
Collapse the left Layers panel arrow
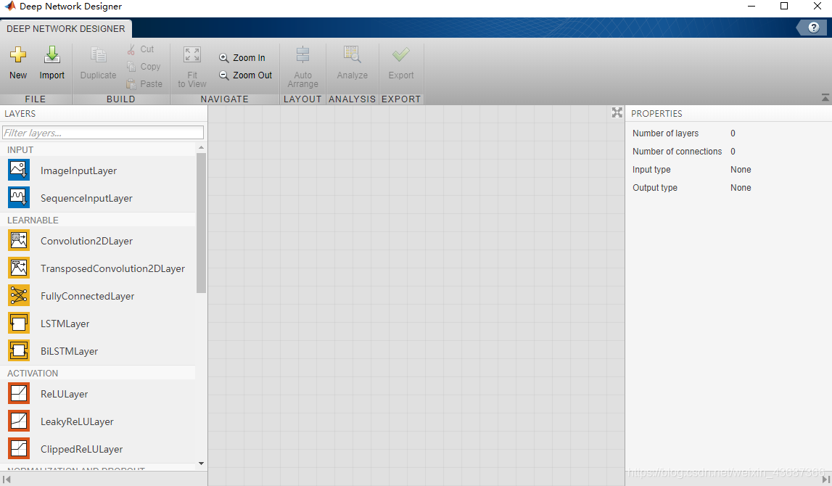pyautogui.click(x=7, y=479)
